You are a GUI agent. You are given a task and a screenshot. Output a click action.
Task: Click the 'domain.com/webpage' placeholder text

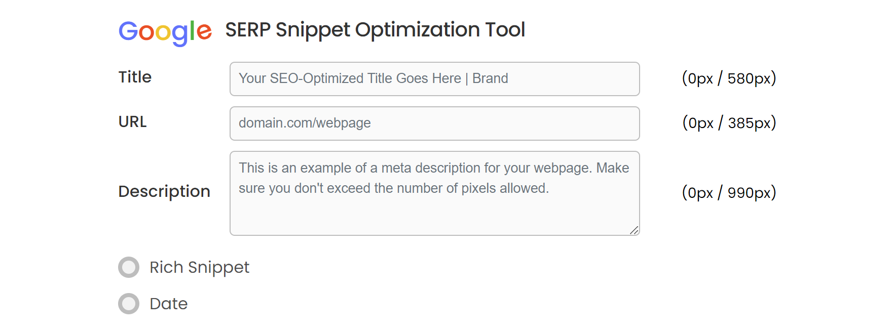(305, 123)
